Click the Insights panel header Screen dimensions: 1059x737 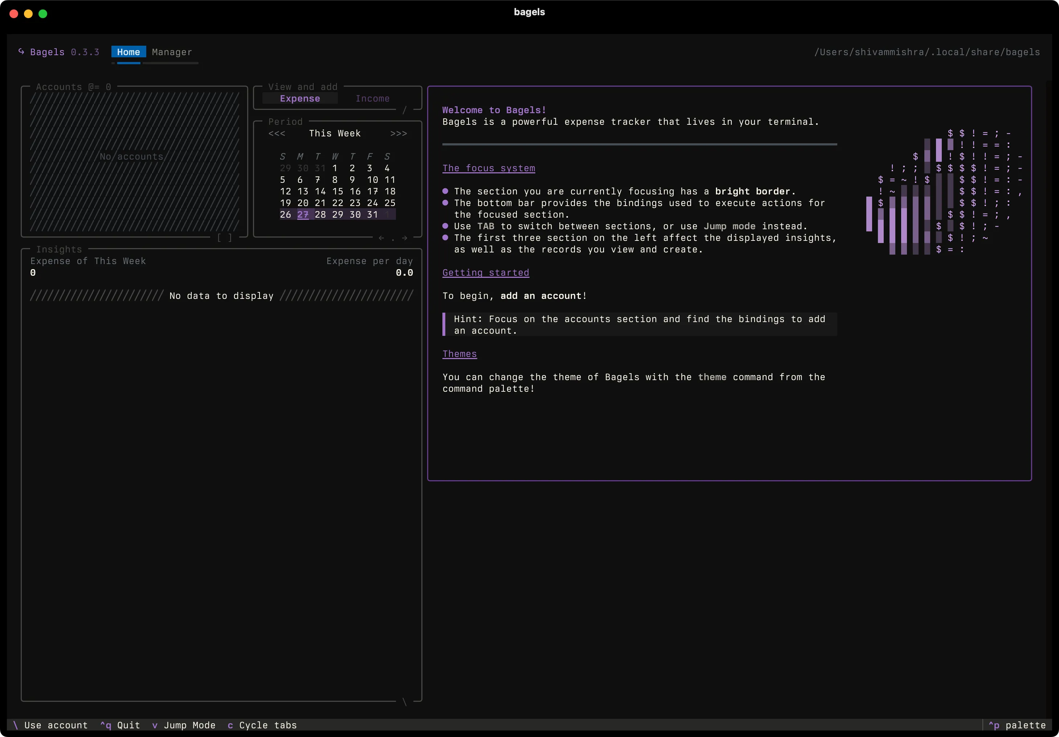pos(59,249)
